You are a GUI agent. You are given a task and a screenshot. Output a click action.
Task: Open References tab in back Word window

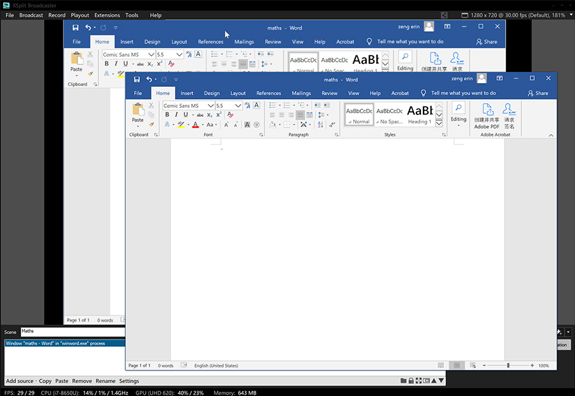pos(210,42)
